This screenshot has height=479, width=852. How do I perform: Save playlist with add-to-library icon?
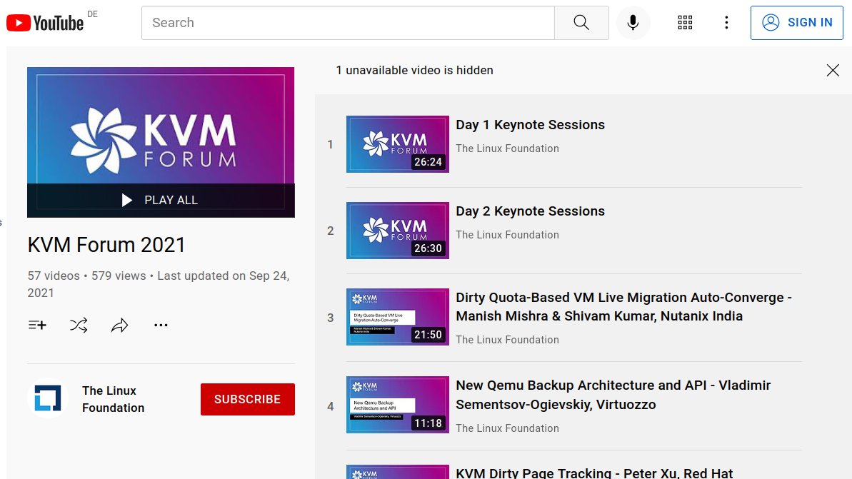click(37, 326)
